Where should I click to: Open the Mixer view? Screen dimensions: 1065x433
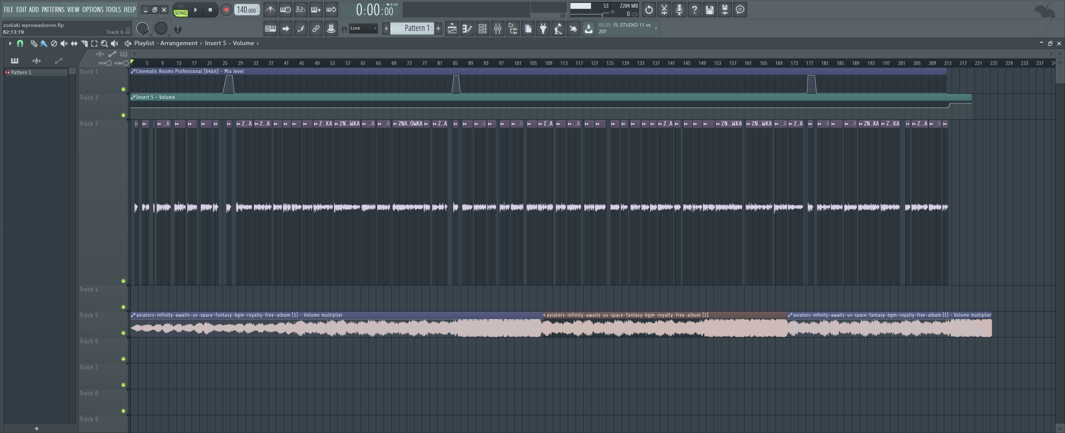click(498, 28)
